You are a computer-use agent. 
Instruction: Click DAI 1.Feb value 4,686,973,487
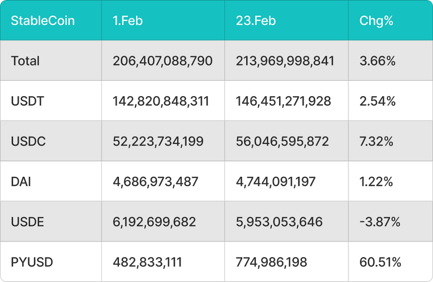[155, 182]
